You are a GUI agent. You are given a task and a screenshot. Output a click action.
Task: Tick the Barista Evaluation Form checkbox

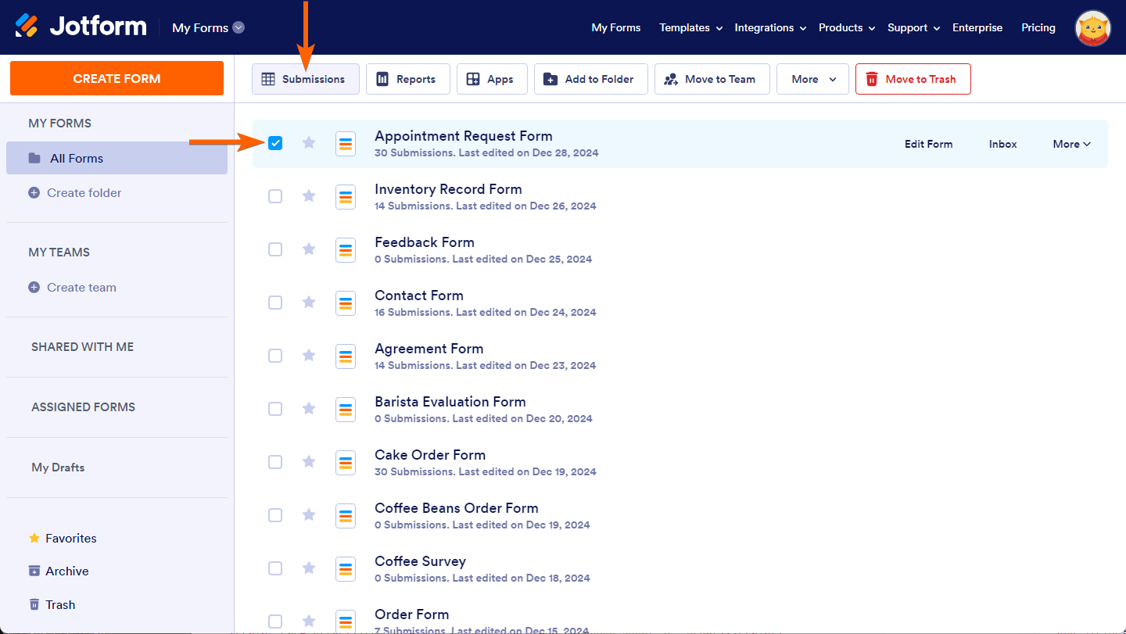[275, 409]
